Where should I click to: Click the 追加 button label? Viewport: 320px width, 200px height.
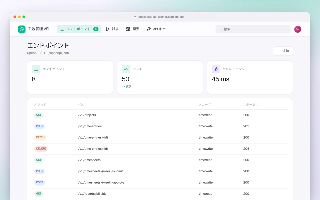pos(286,51)
